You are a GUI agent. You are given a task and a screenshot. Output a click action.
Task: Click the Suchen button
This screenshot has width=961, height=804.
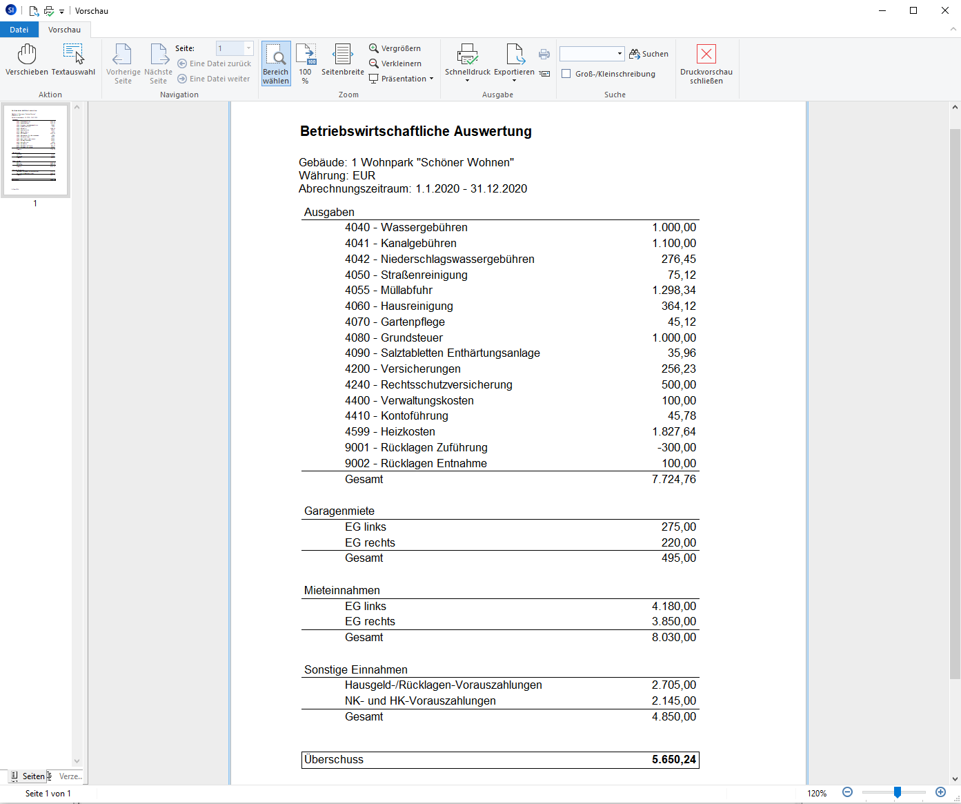click(648, 54)
